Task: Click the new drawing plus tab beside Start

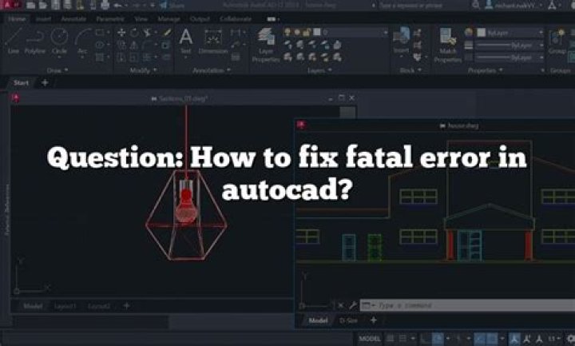Action: coord(45,83)
